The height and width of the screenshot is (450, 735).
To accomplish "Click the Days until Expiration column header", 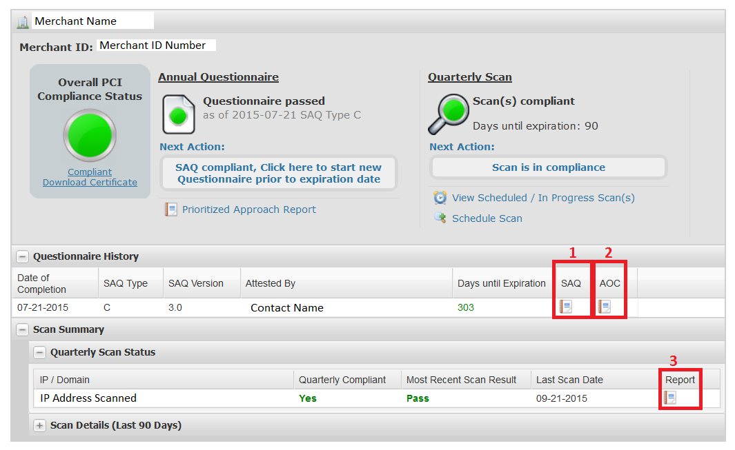I will pyautogui.click(x=502, y=283).
